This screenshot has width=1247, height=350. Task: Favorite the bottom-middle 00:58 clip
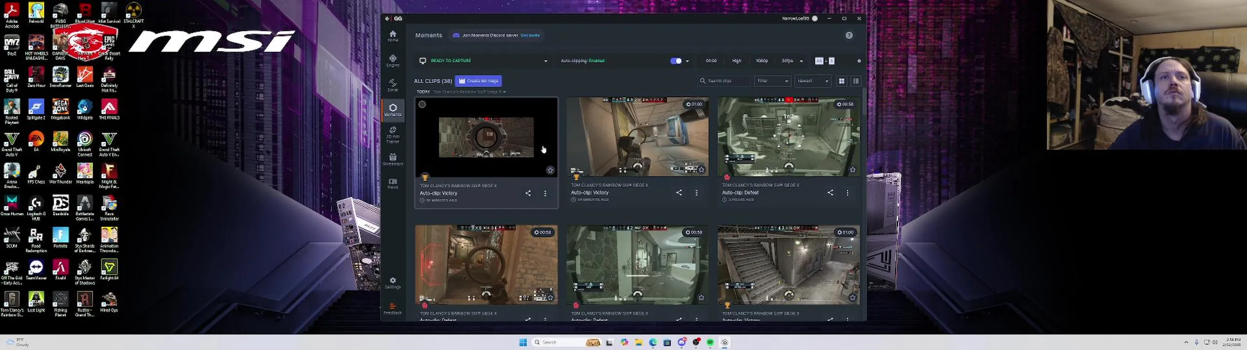[x=701, y=297]
